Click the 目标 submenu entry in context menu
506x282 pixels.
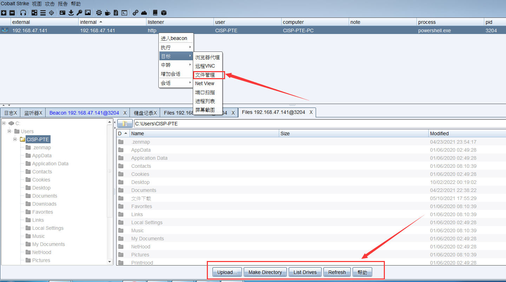point(176,56)
